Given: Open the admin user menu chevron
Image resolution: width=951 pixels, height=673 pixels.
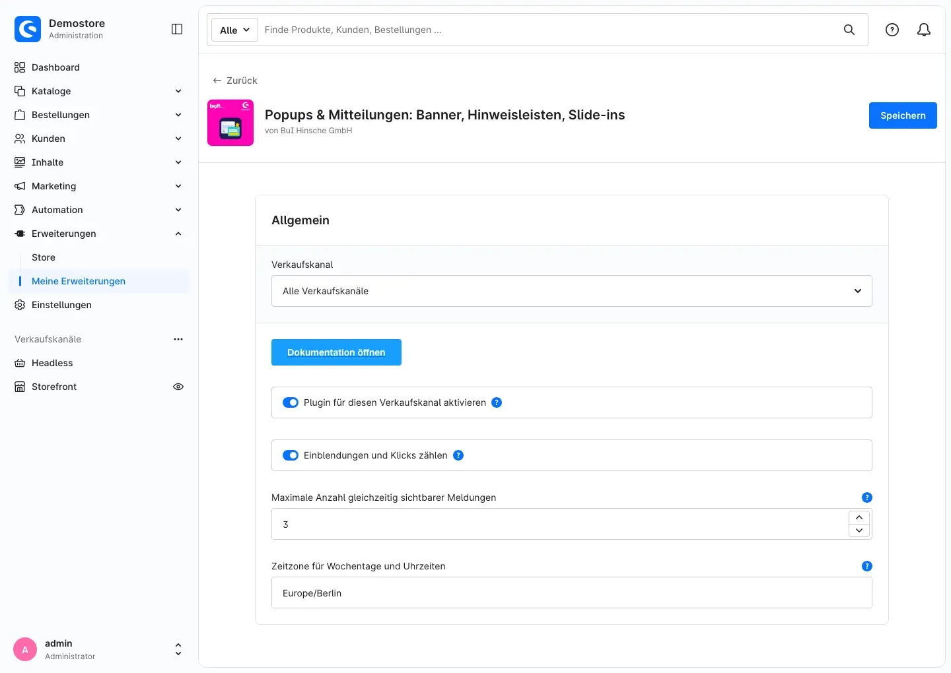Looking at the screenshot, I should [x=178, y=649].
